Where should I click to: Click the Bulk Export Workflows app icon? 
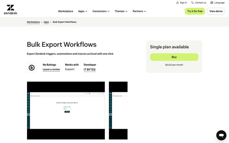click(32, 68)
